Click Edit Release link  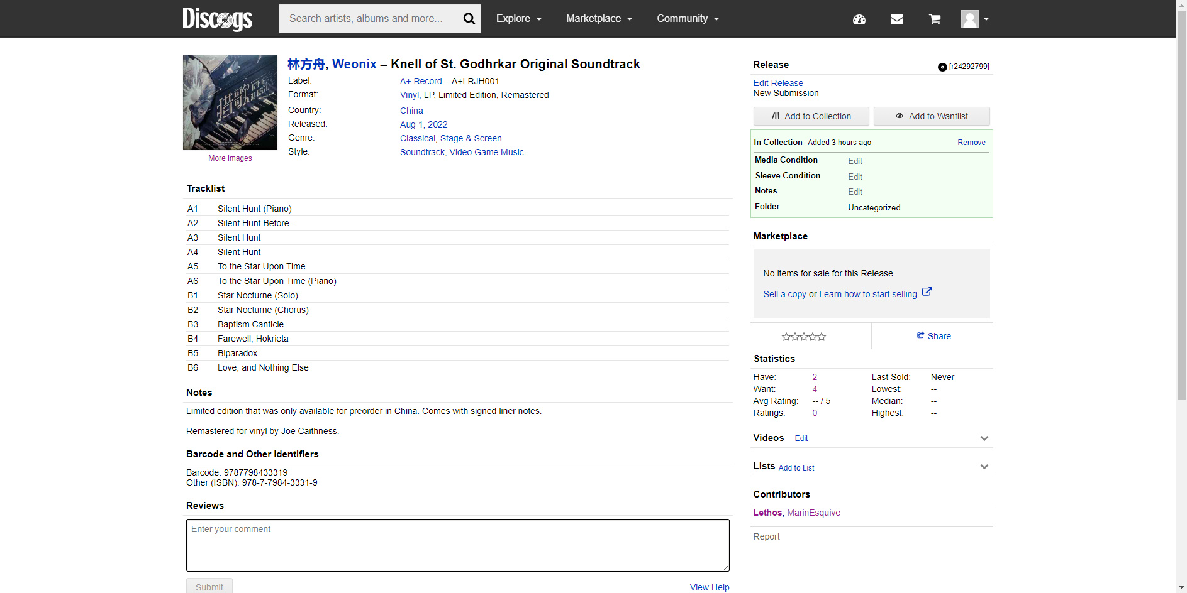click(x=778, y=83)
